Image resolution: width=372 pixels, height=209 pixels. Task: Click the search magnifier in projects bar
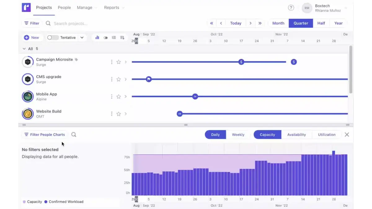(48, 23)
